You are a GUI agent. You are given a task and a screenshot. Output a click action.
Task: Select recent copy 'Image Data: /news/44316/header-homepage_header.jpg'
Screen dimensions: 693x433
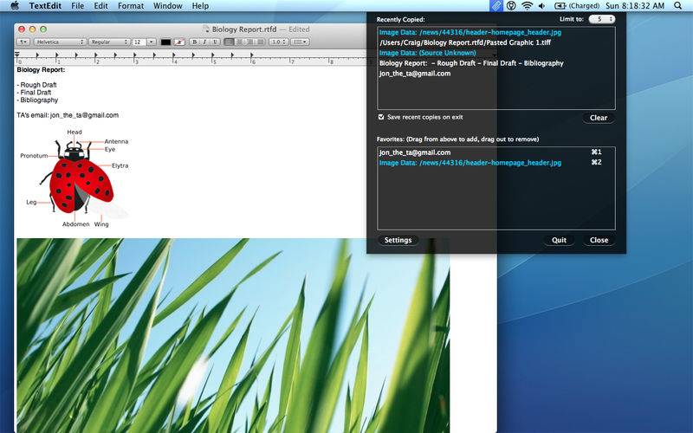click(x=470, y=32)
